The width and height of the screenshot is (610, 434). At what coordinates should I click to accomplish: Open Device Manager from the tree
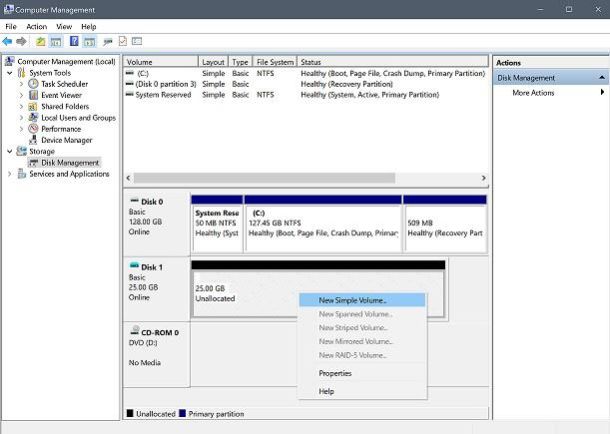pyautogui.click(x=66, y=140)
